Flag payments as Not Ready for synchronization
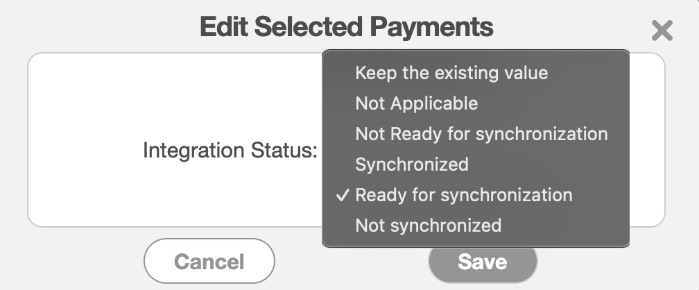The width and height of the screenshot is (699, 290). (x=481, y=134)
